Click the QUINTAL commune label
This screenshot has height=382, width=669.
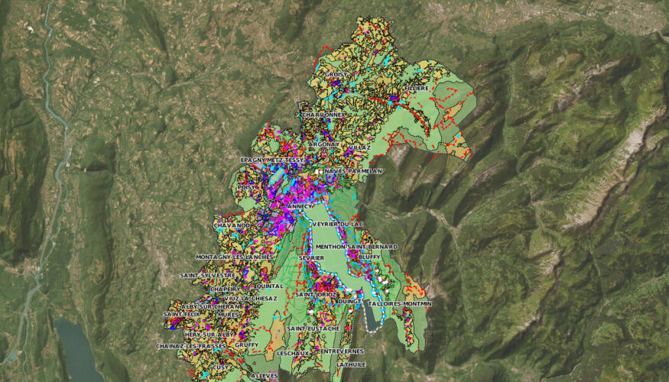click(x=270, y=286)
